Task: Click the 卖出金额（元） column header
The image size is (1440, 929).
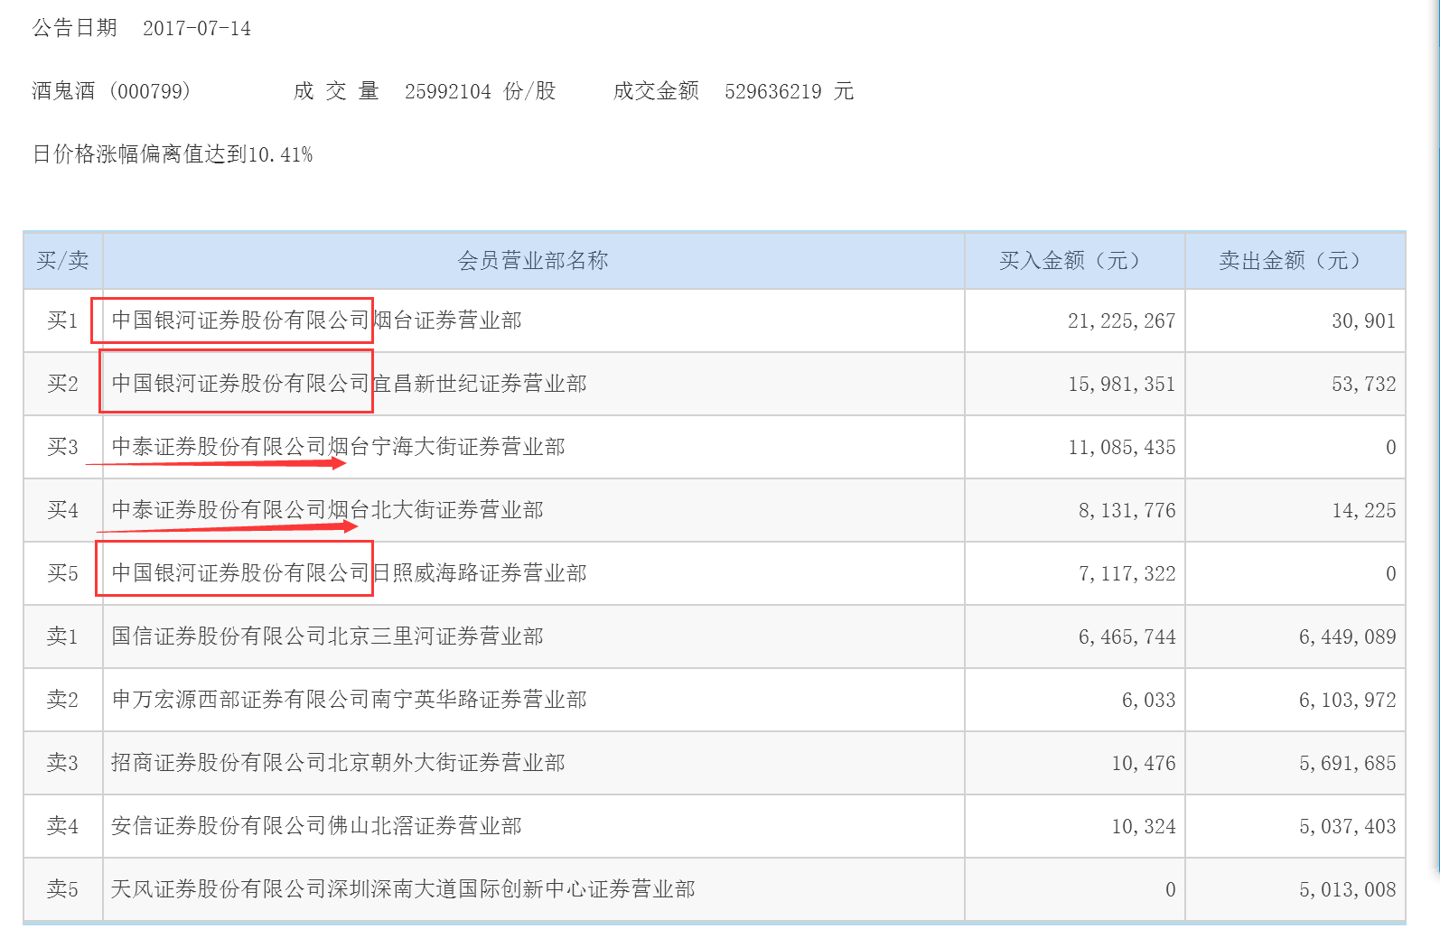Action: [1294, 261]
